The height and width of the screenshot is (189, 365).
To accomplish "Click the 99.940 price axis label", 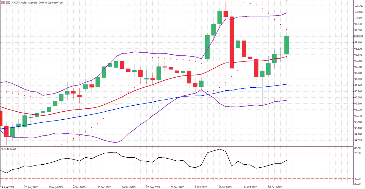I will pos(358,24).
